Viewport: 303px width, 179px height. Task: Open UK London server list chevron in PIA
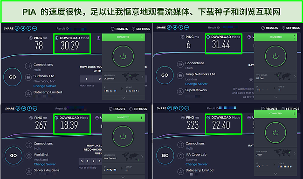point(143,77)
